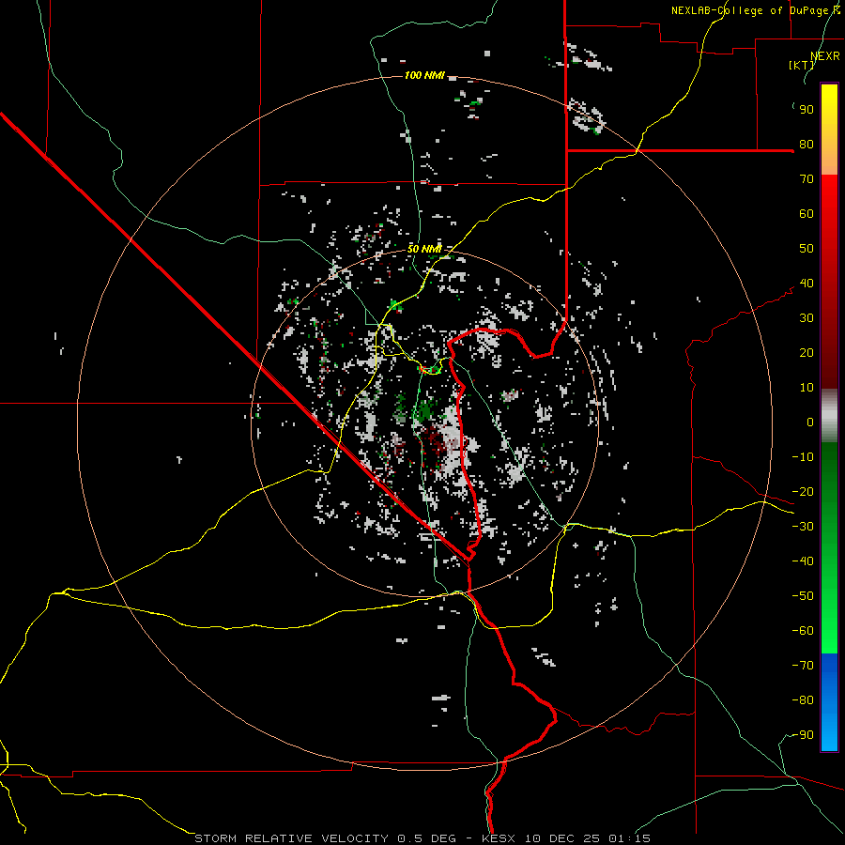Pick the -80 label on velocity scale
This screenshot has height=845, width=845.
[803, 700]
